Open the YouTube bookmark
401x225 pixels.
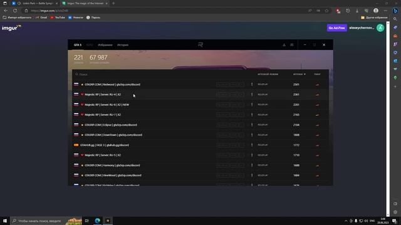coord(58,17)
